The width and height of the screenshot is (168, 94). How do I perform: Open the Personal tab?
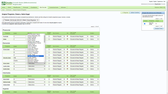[25, 8]
